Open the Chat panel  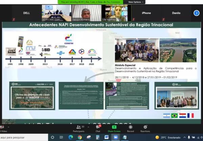pyautogui.click(x=98, y=128)
